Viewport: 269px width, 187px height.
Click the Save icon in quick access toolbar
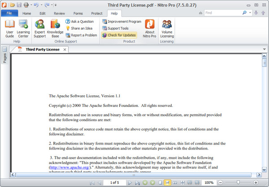pyautogui.click(x=19, y=4)
